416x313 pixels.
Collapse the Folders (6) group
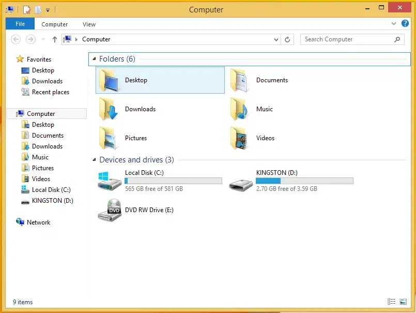94,59
